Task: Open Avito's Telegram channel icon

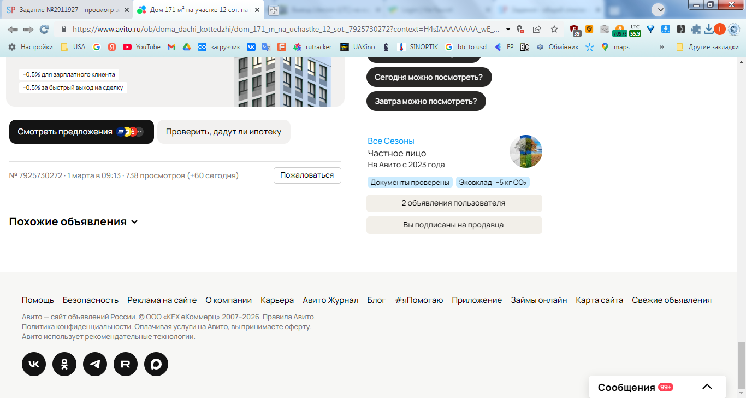Action: [95, 364]
